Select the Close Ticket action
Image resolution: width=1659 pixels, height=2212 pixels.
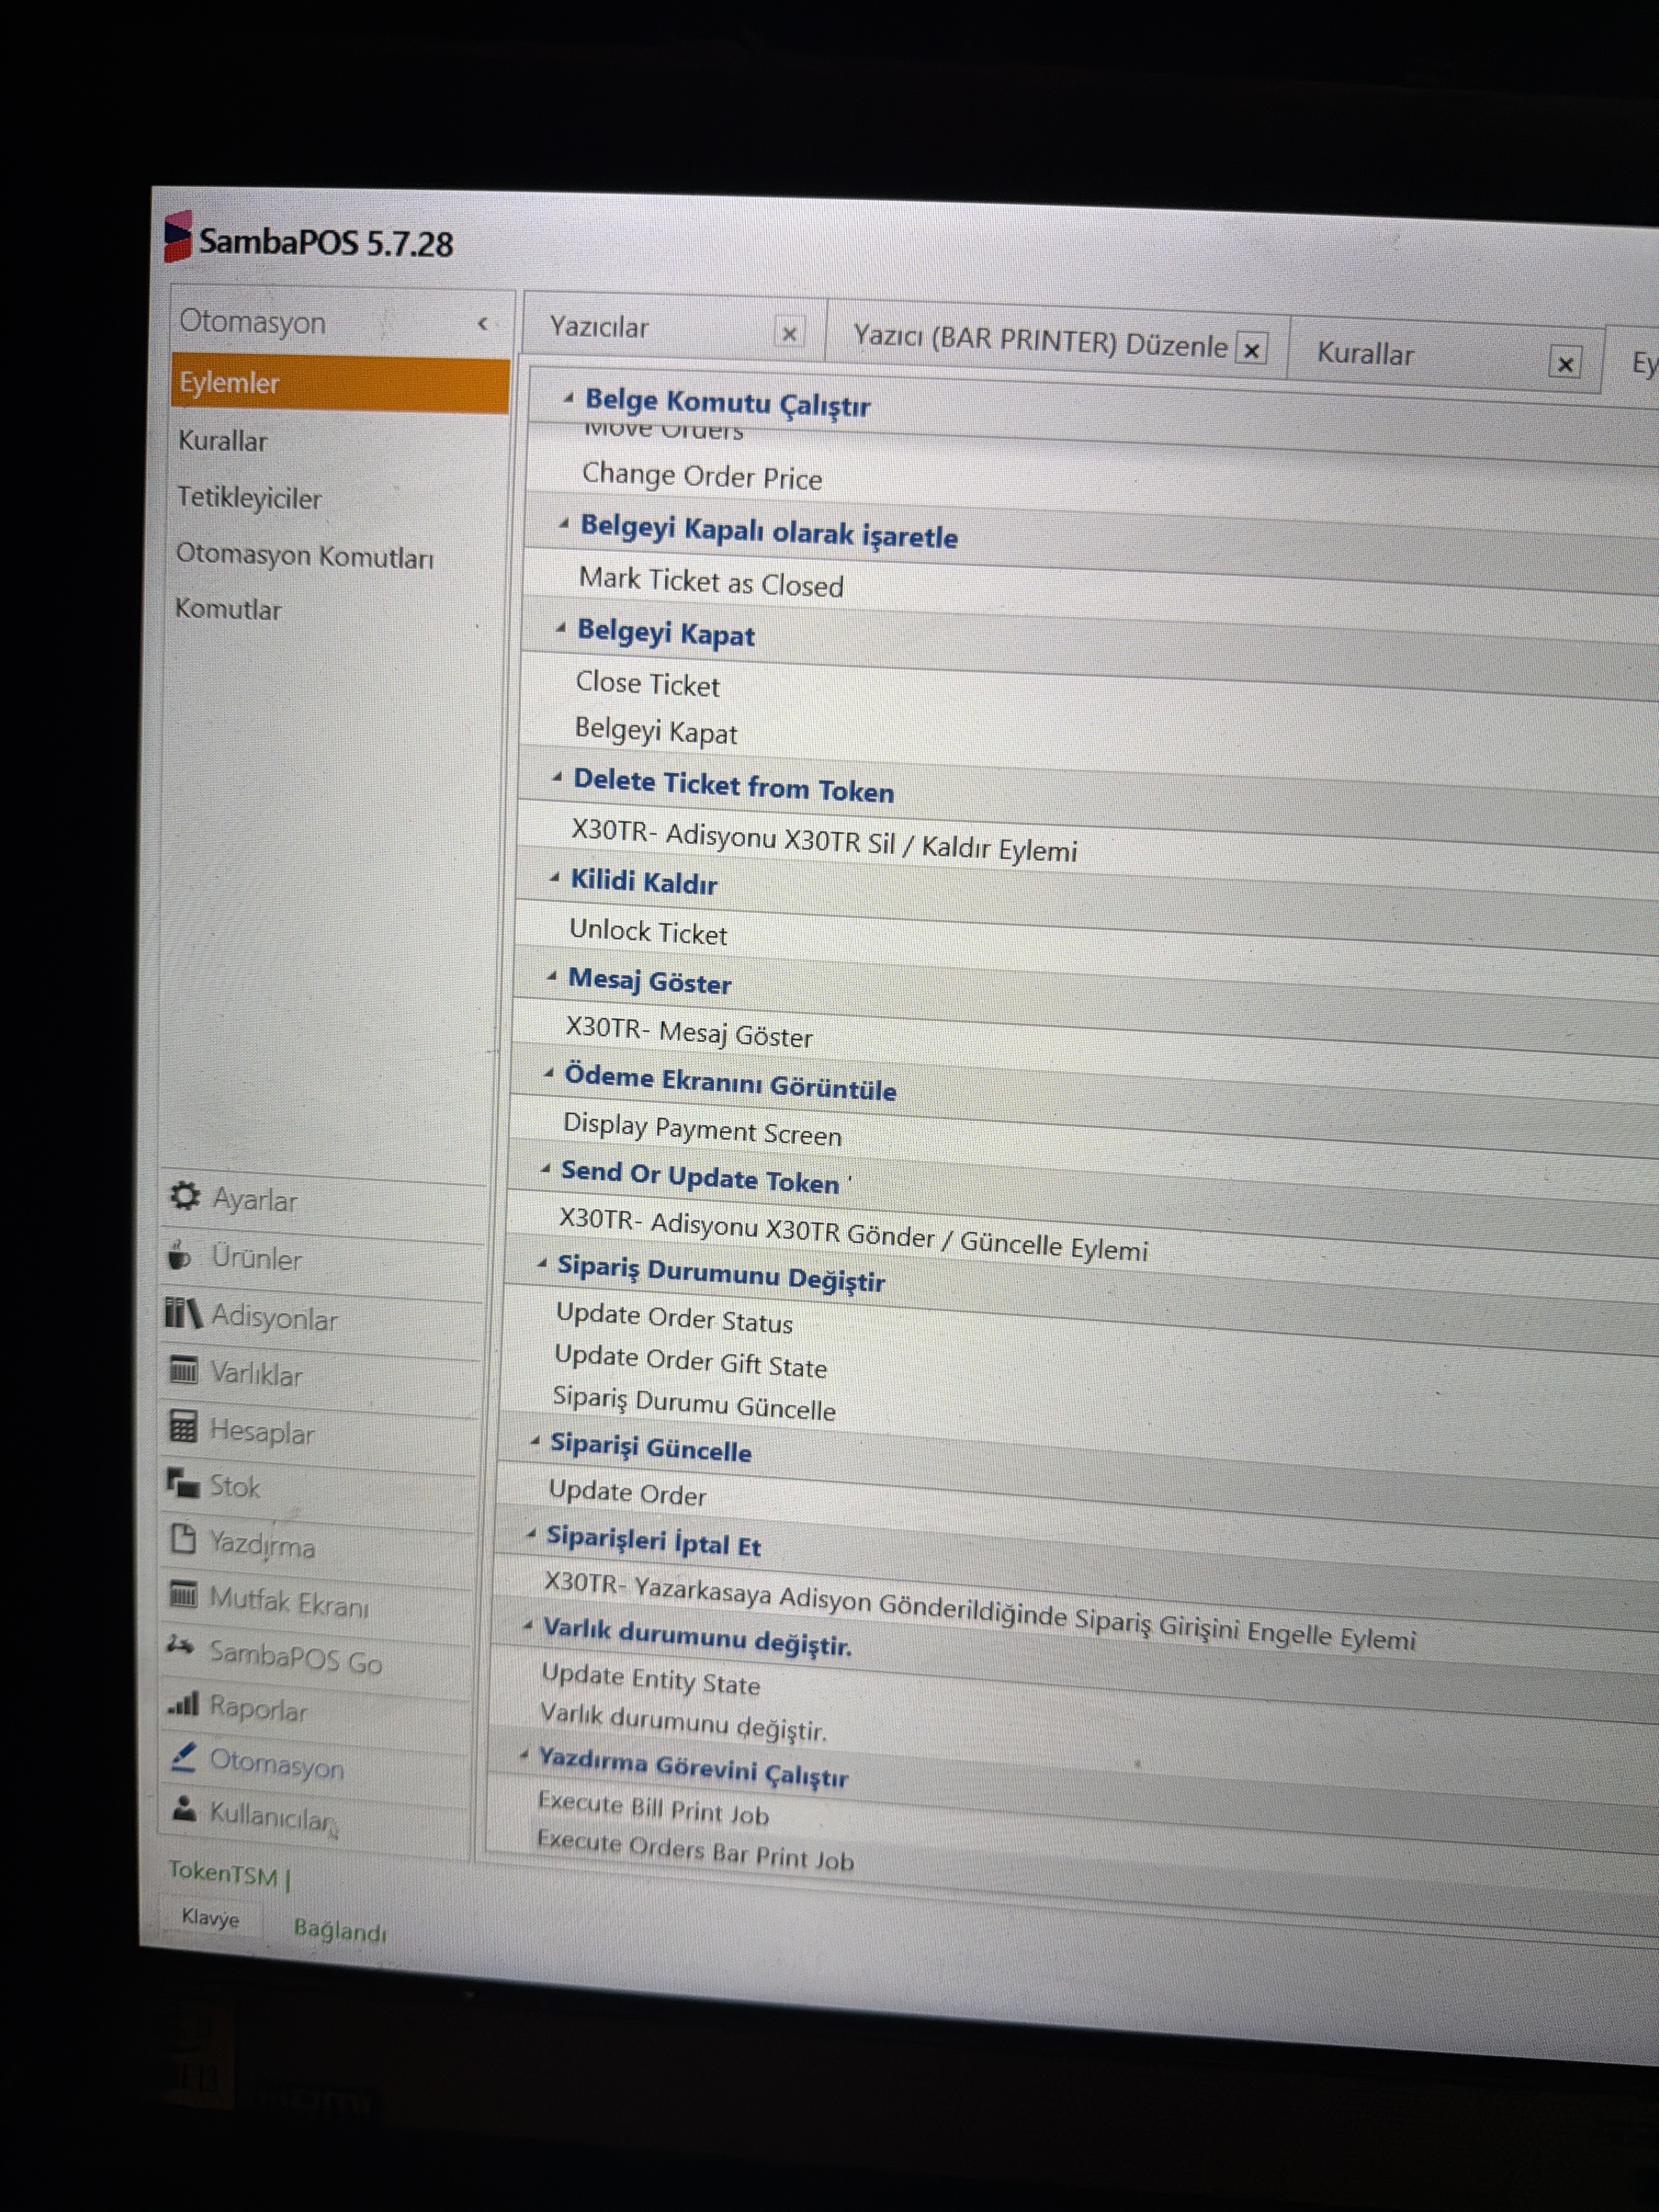(x=647, y=684)
